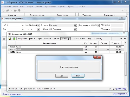Expand the СФ date dropdown arrow
Viewport: 130px width, 97px height.
pos(38,29)
